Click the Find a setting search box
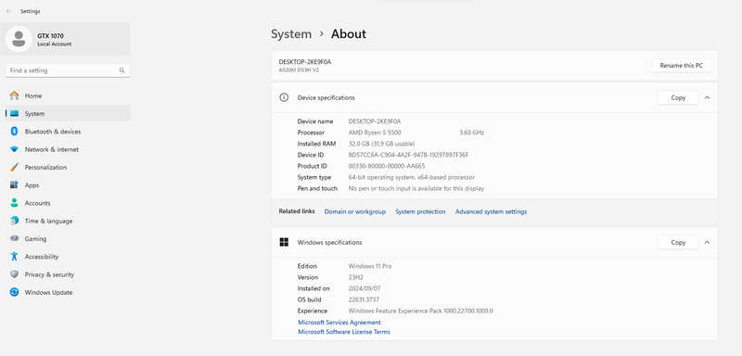The image size is (742, 356). point(68,70)
